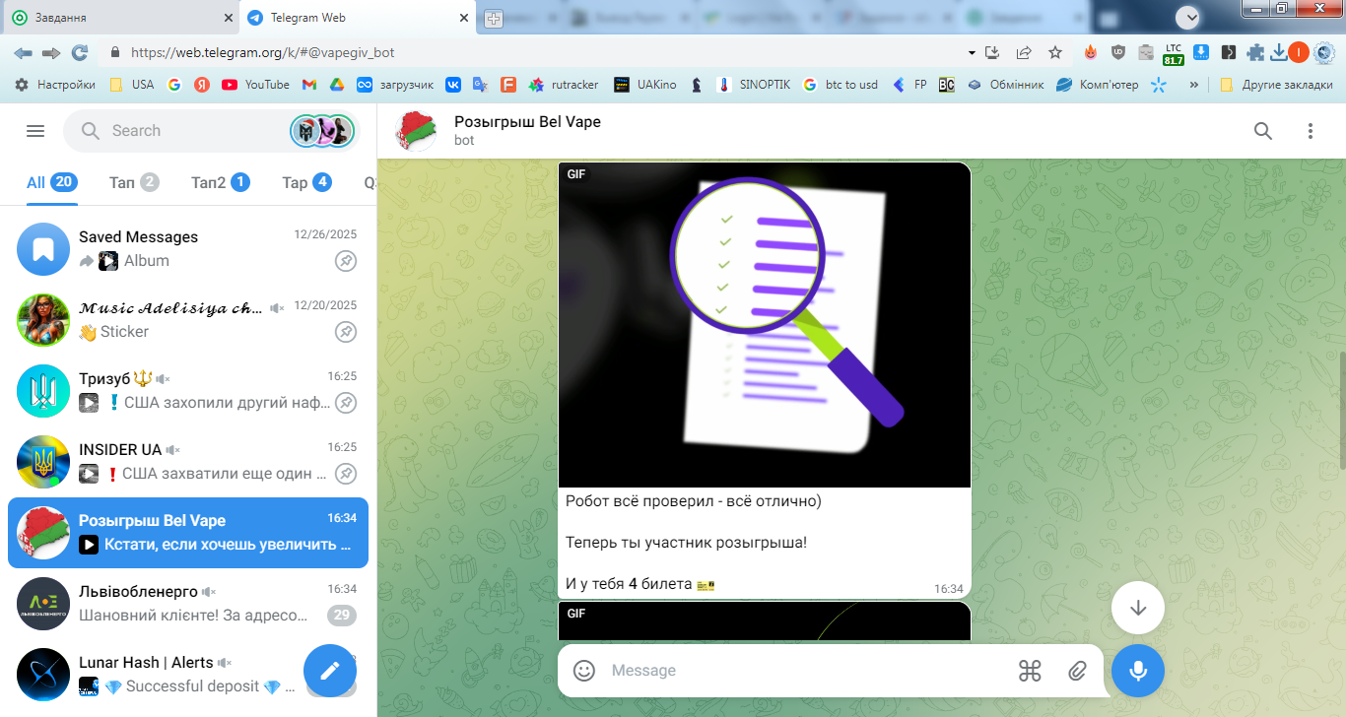Click the browser back arrow
The height and width of the screenshot is (717, 1346).
[x=23, y=52]
